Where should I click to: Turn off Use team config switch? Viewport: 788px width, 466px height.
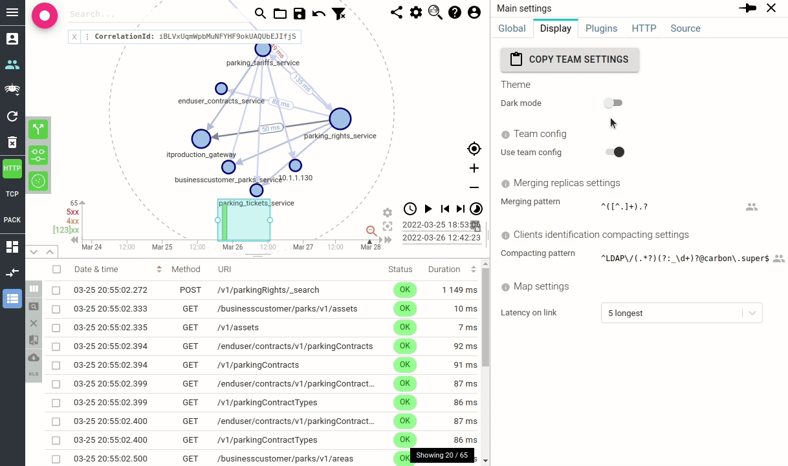click(615, 152)
